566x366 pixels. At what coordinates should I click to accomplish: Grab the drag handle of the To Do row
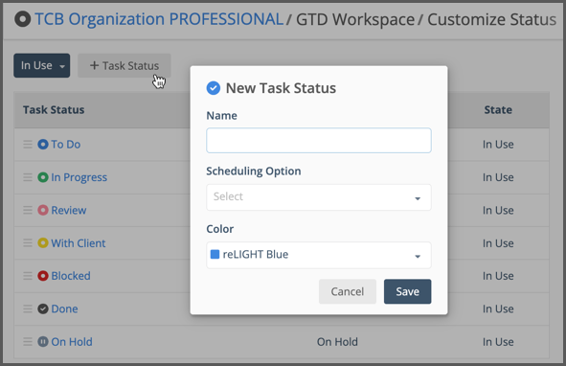28,145
